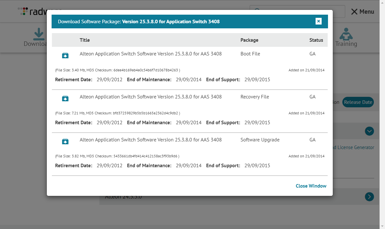This screenshot has width=385, height=229.
Task: Click the dialog title 'Version 25.3.8.0 for Application Switch 3408'
Action: (171, 22)
